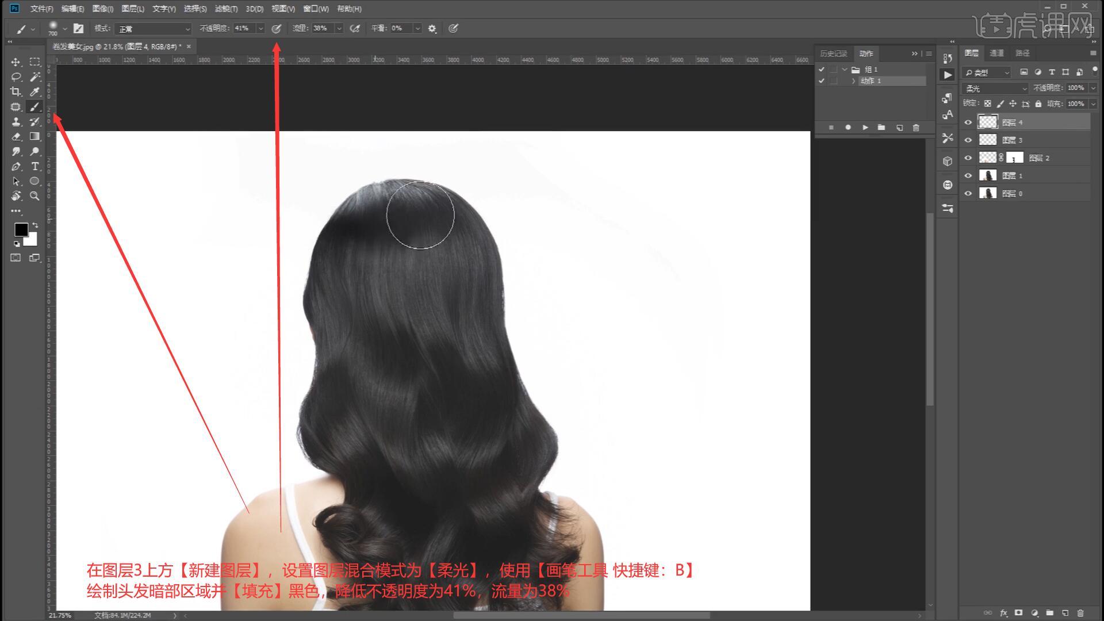1104x621 pixels.
Task: Click the foreground black color swatch
Action: 21,229
